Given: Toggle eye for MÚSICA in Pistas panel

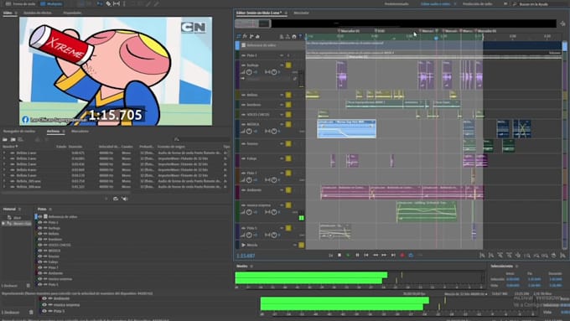Looking at the screenshot, I should pyautogui.click(x=40, y=251).
